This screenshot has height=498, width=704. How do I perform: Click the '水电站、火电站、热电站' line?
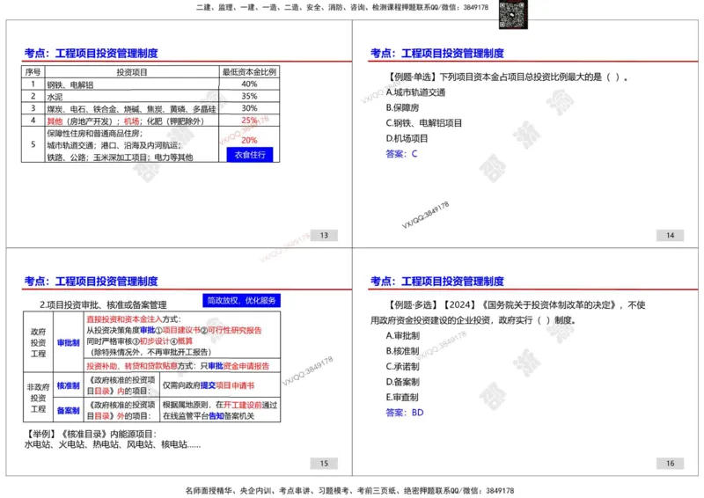pos(113,444)
